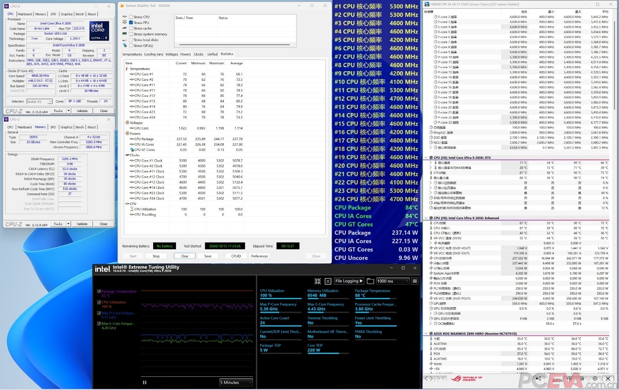The image size is (619, 390).
Task: Enable the Stress GPU(s) checkbox
Action: point(131,46)
